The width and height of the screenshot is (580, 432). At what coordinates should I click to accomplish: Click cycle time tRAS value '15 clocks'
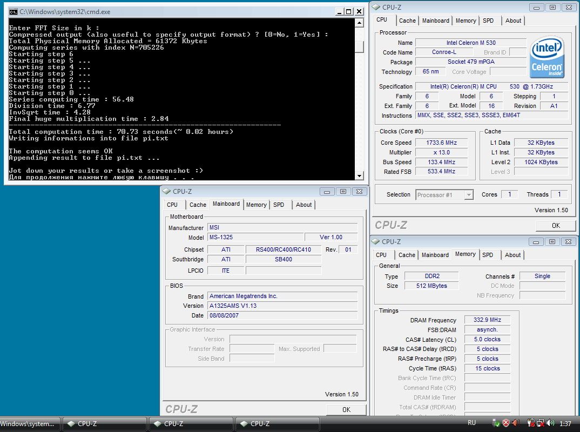point(487,369)
